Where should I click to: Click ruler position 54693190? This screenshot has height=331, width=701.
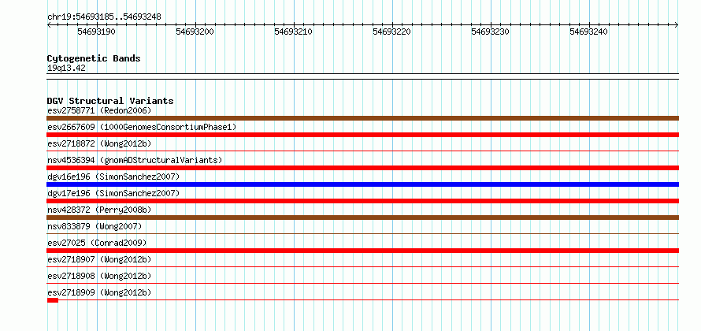pos(97,32)
